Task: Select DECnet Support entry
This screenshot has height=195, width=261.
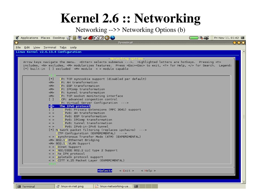Action: tap(65, 147)
